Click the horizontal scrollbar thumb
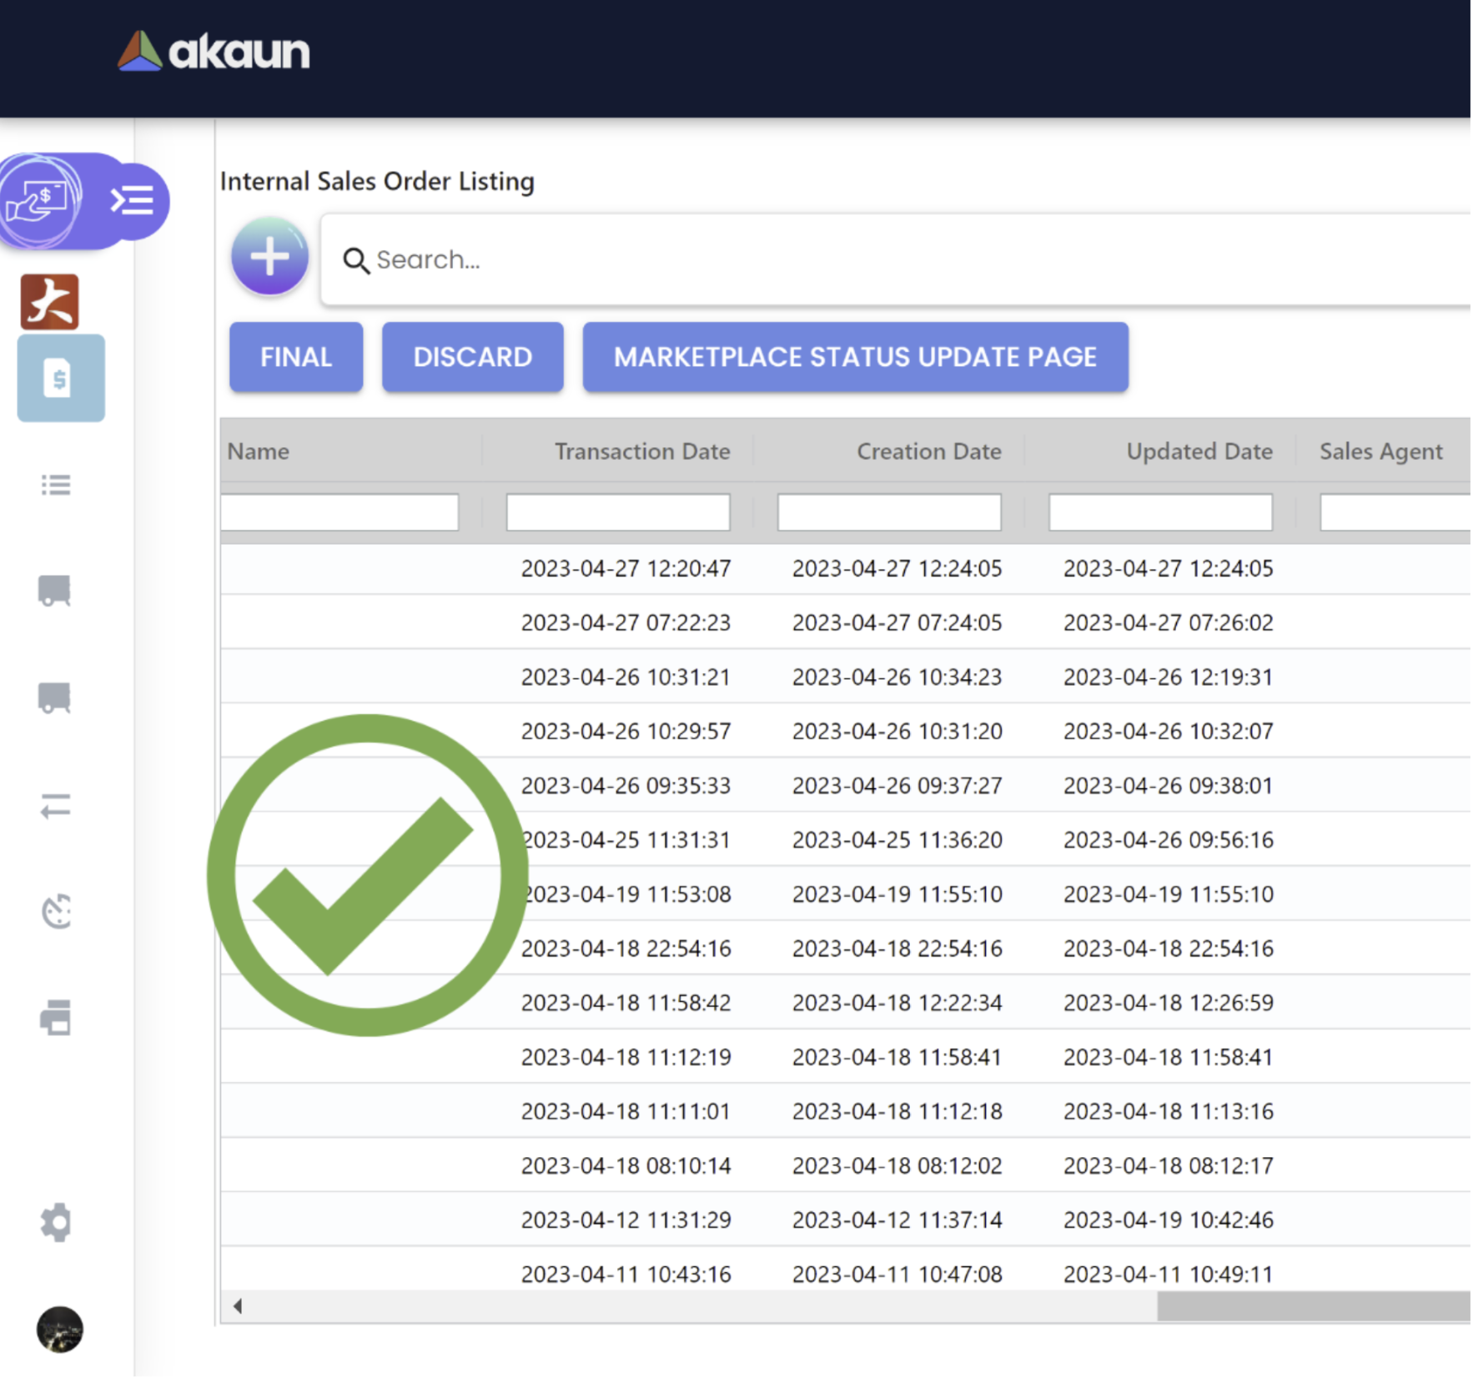Image resolution: width=1473 pixels, height=1399 pixels. coord(1314,1306)
